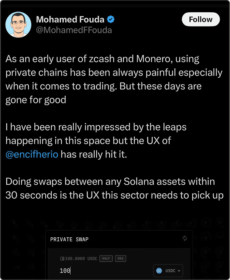Click the wallet balance icon
Viewport: 230px width, 280px height.
(x=62, y=258)
